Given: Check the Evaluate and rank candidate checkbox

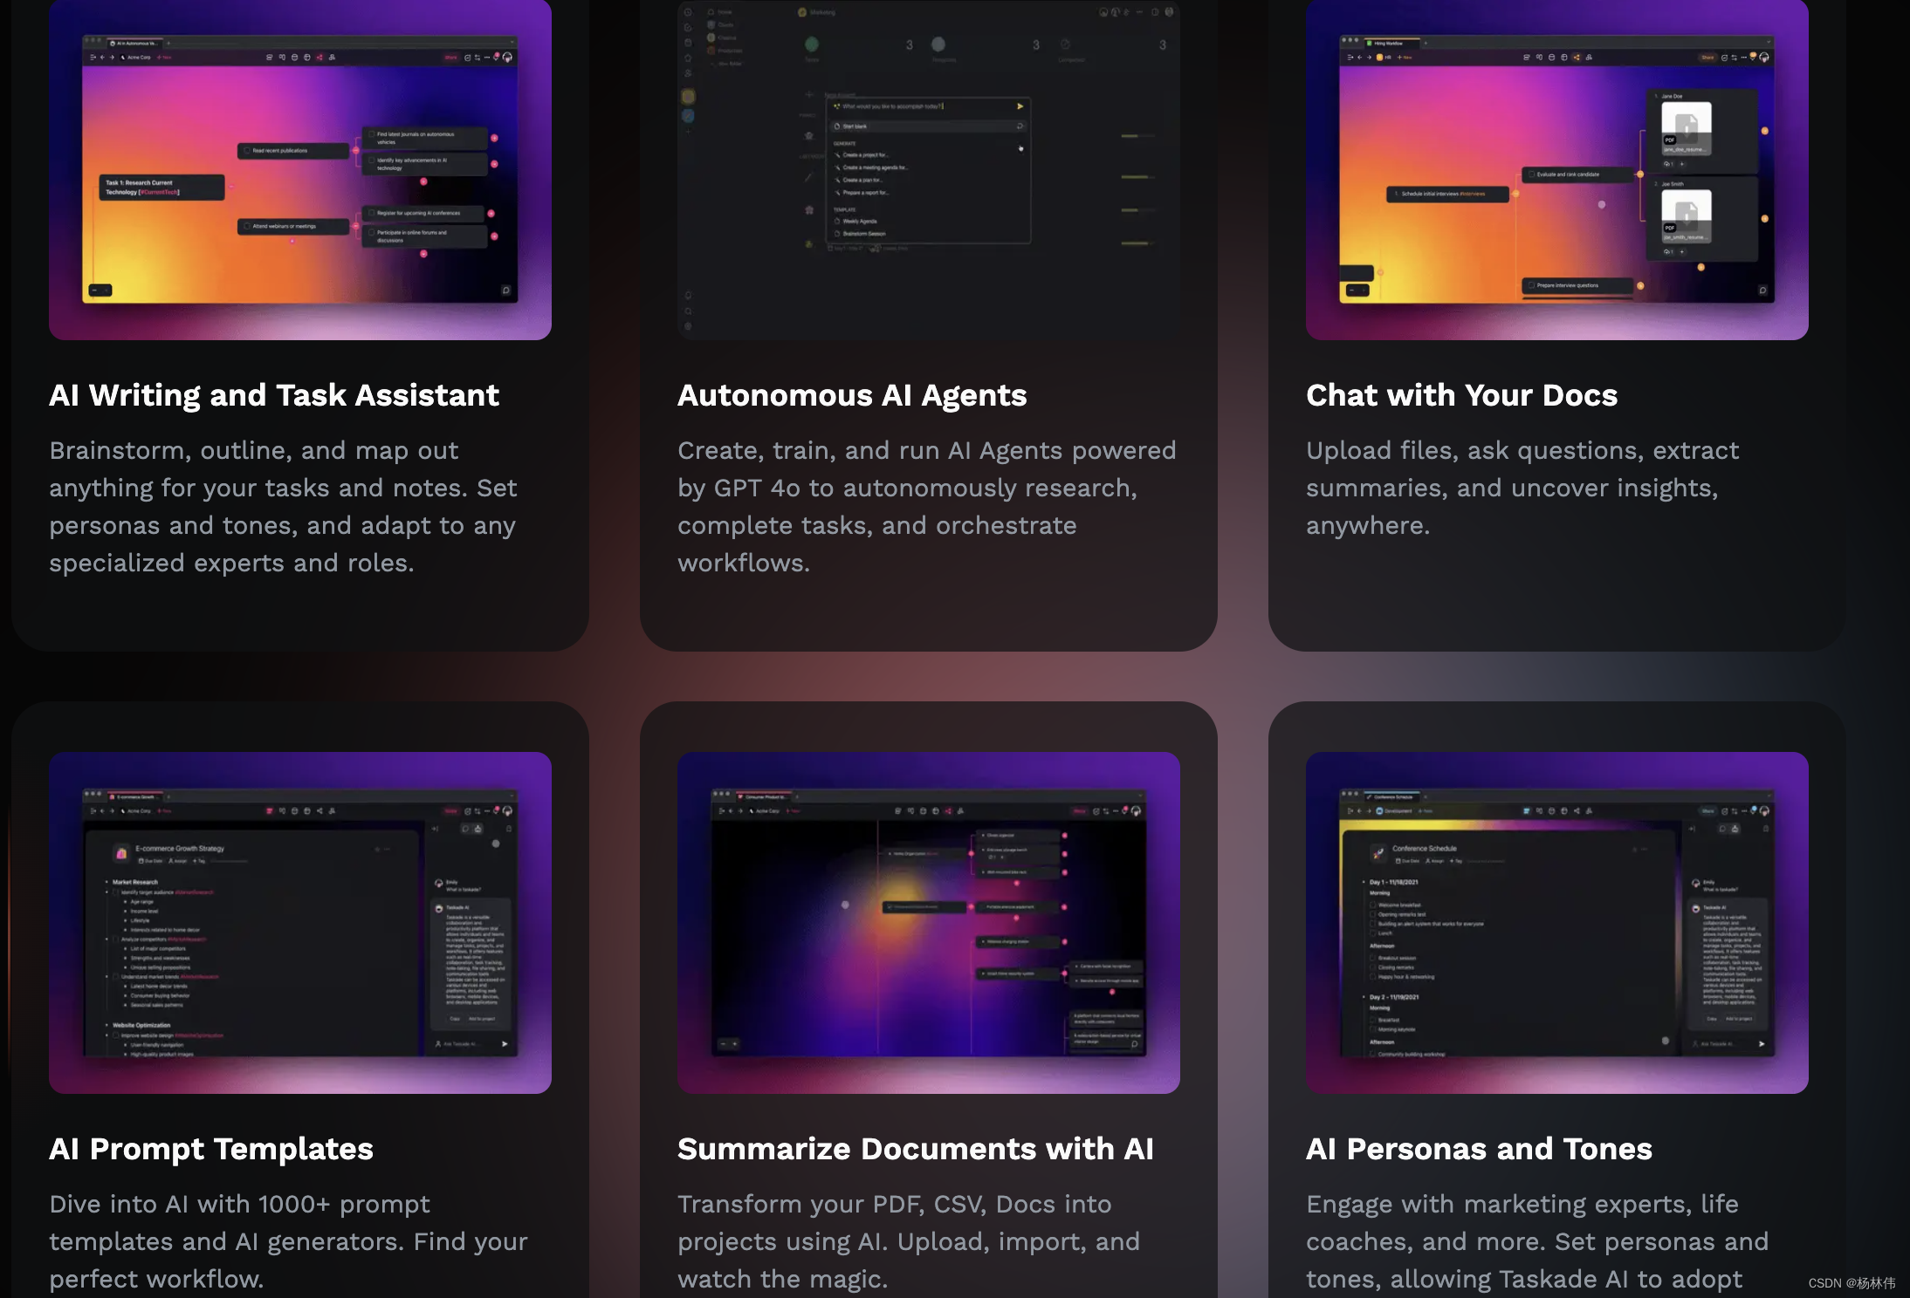Looking at the screenshot, I should tap(1531, 174).
